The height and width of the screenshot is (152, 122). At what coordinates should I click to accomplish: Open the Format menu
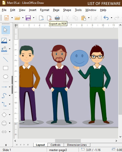(45, 10)
